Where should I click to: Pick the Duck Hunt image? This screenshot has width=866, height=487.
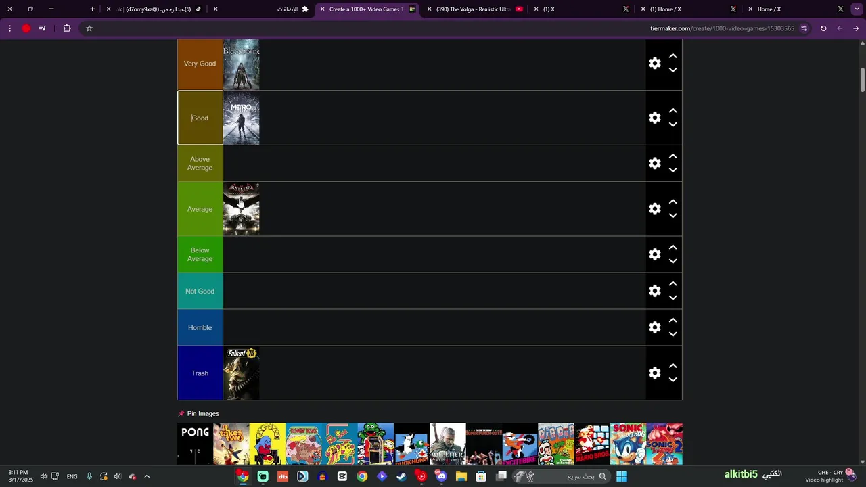tap(411, 444)
